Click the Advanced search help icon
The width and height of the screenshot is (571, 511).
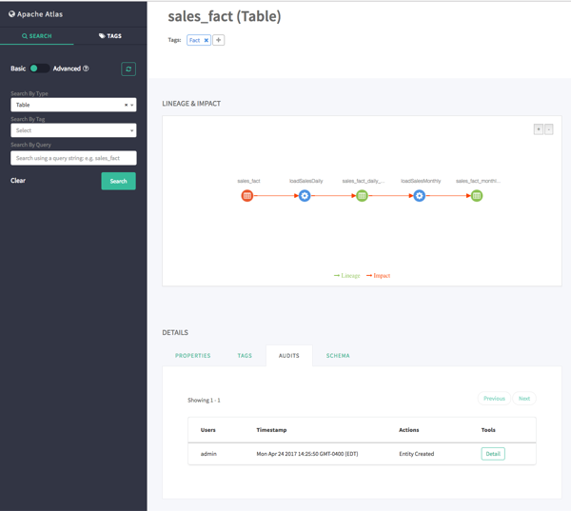[86, 69]
